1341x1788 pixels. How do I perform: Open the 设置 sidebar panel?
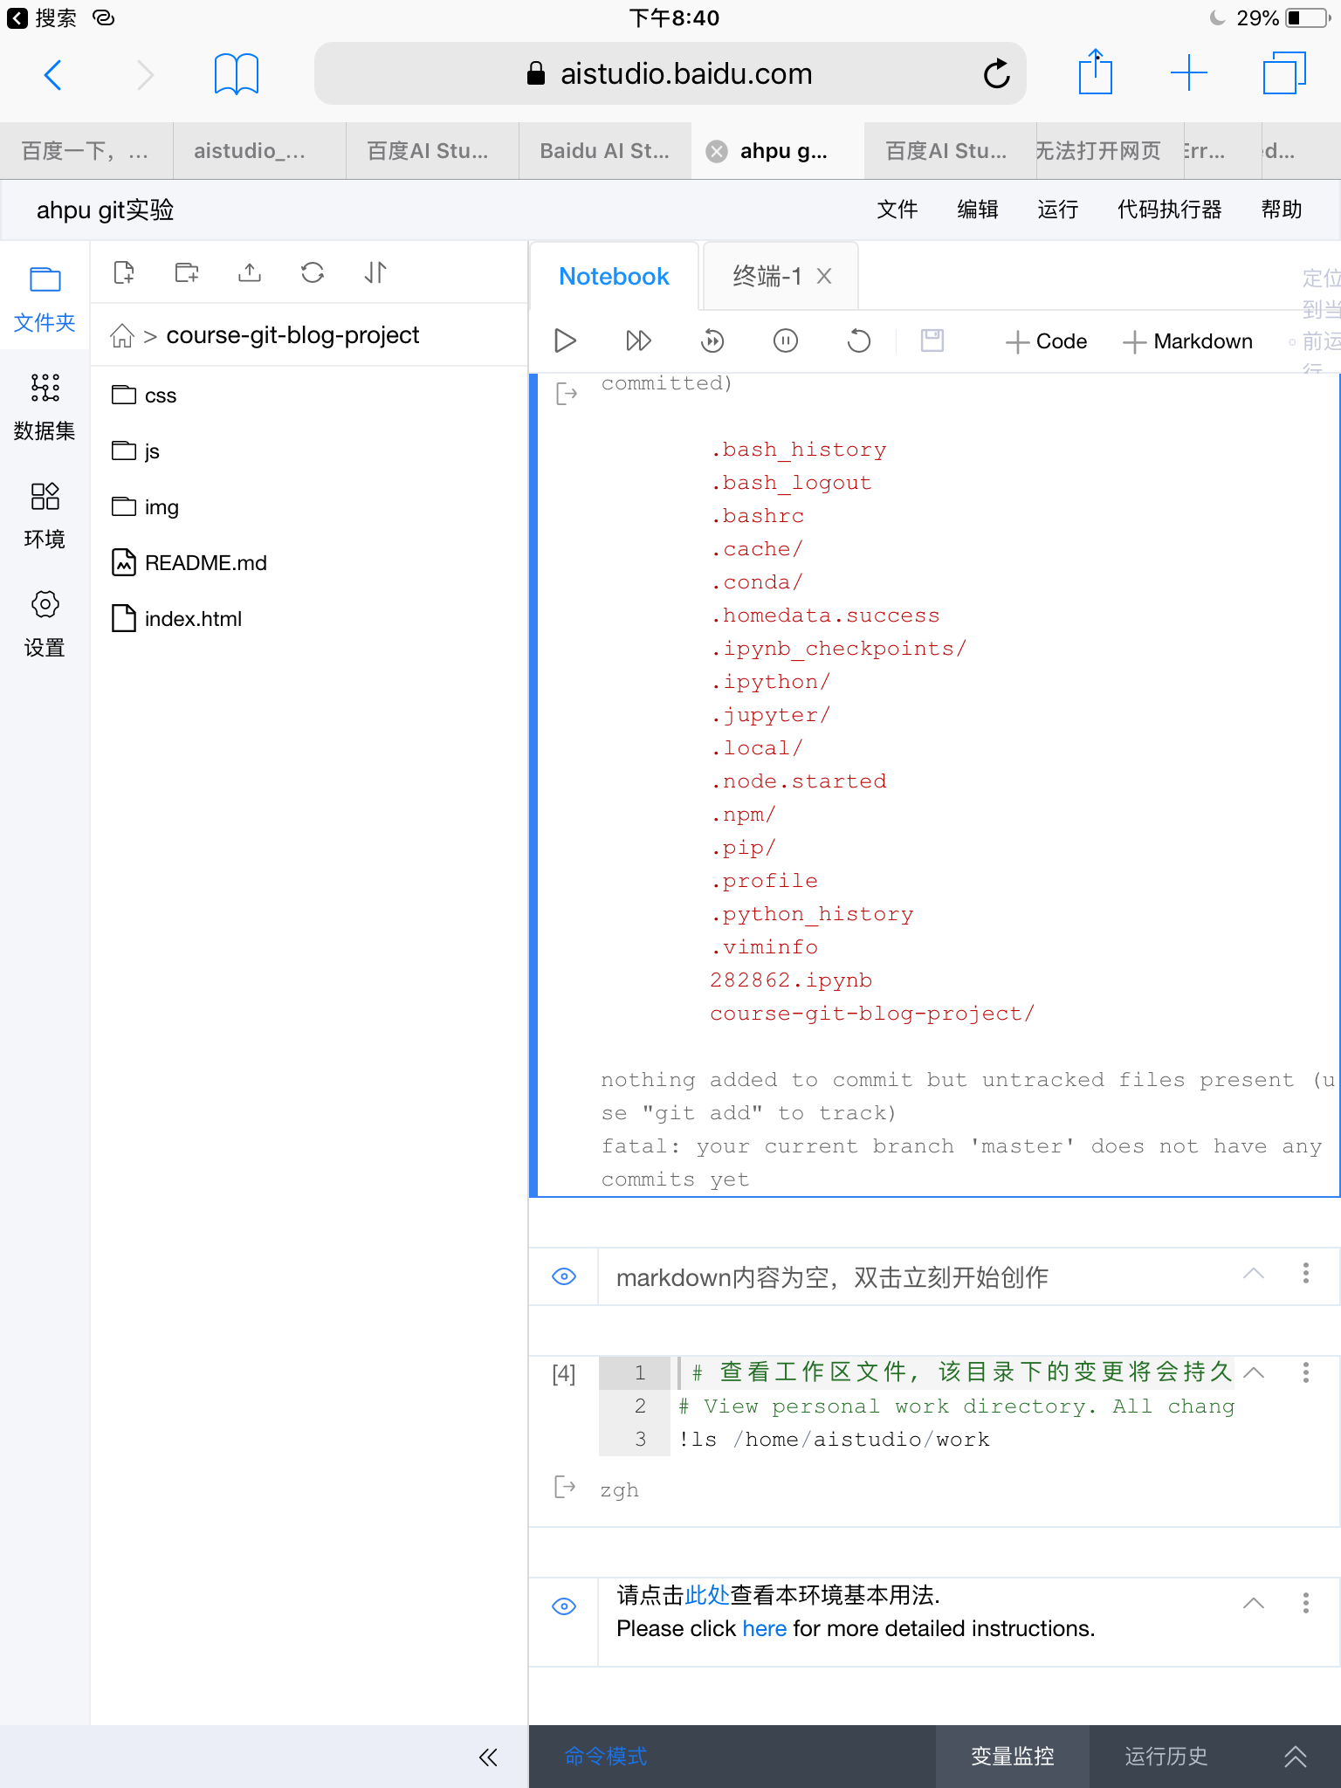pyautogui.click(x=45, y=624)
